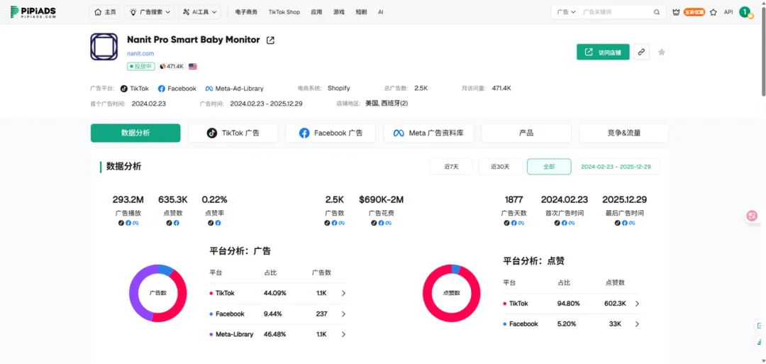Click Facebook icon under 点赞率
This screenshot has width=766, height=364.
(218, 223)
